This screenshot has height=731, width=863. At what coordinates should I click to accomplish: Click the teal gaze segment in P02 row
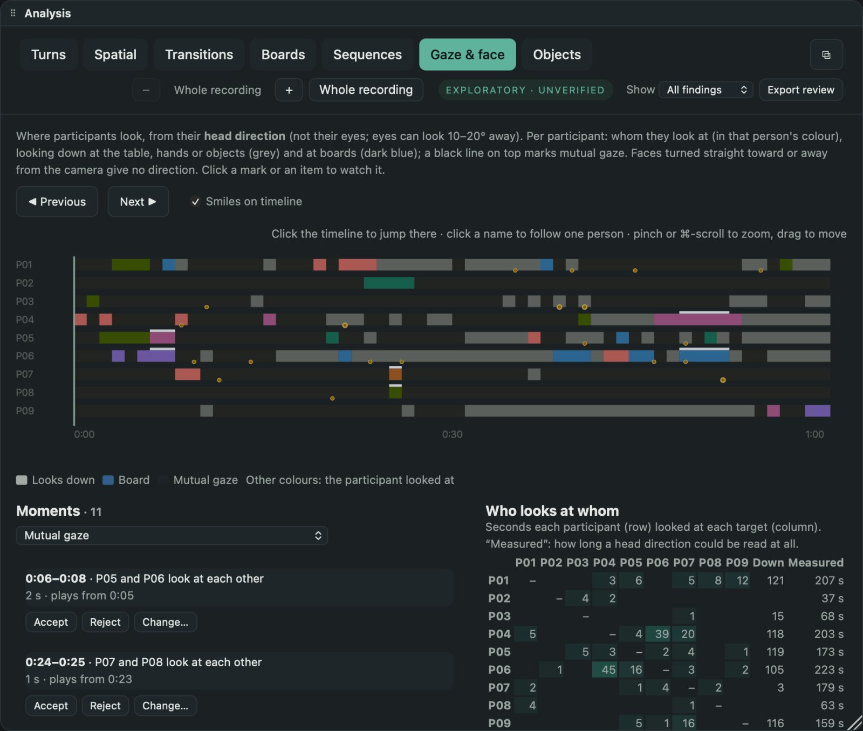[x=389, y=283]
